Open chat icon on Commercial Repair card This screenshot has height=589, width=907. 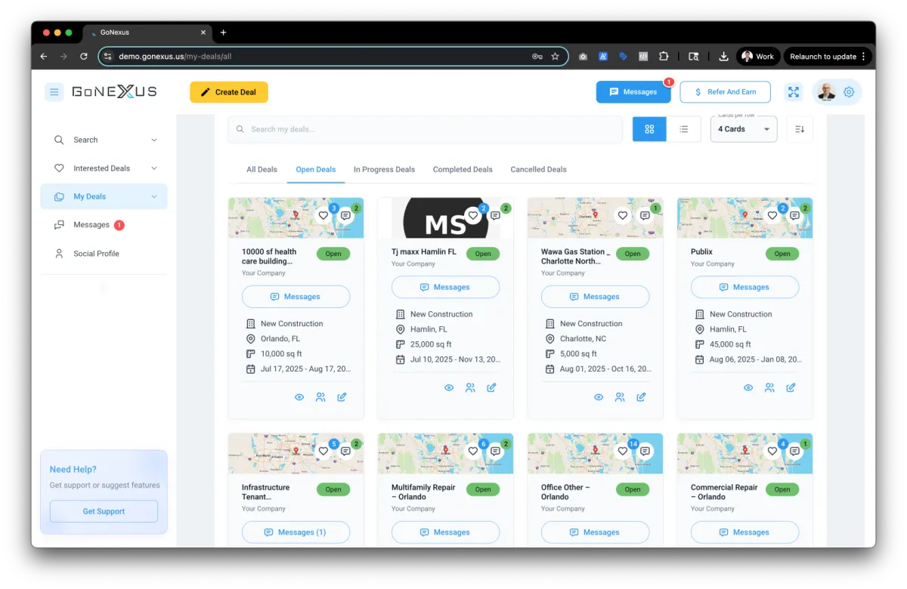click(x=795, y=451)
